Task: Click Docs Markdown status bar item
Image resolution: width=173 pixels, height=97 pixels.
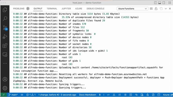Action: point(88,95)
